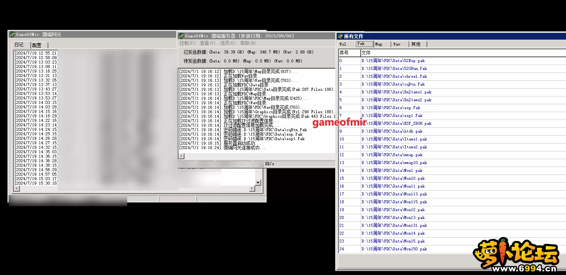
Task: Select file row Mon10.pak
Action: click(452, 178)
